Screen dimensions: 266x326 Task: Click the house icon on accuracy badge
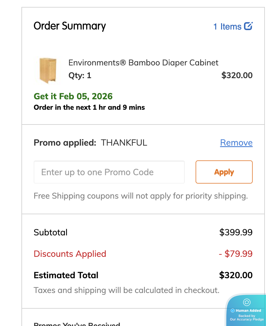[x=247, y=302]
